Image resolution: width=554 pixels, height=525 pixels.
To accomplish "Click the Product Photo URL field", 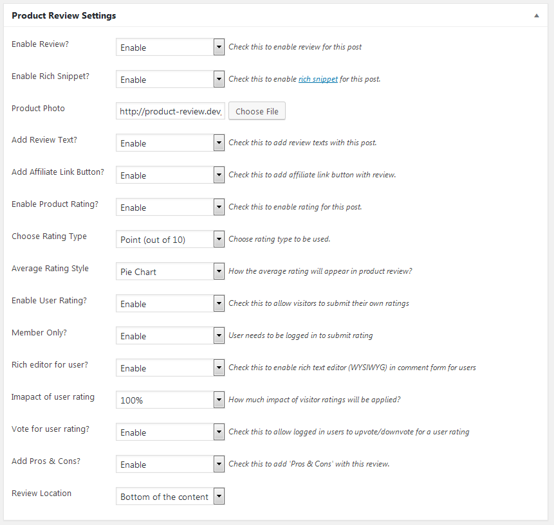I will [171, 111].
